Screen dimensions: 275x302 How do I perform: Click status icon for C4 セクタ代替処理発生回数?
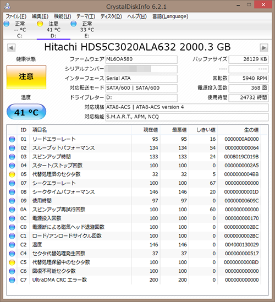tap(12, 254)
